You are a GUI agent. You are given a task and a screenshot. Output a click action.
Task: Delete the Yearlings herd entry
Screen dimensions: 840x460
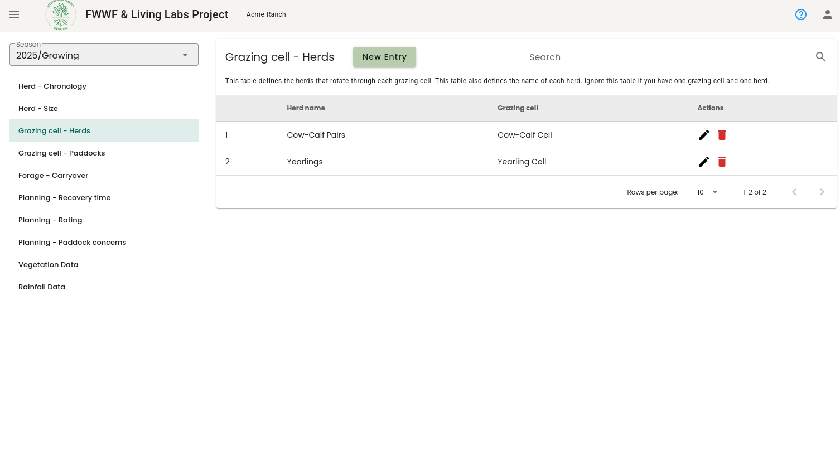click(722, 162)
